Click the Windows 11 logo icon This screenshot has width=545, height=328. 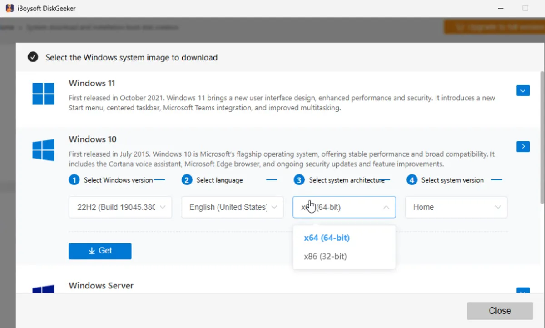(x=43, y=93)
